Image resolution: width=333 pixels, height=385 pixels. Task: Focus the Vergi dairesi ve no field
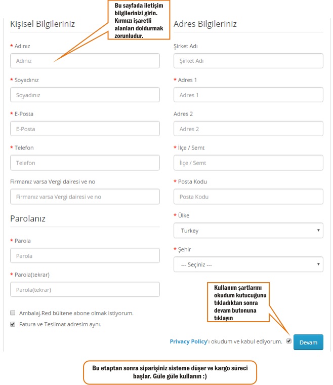pyautogui.click(x=85, y=197)
